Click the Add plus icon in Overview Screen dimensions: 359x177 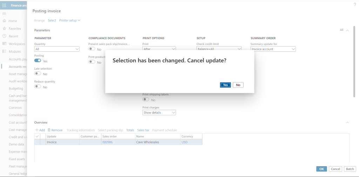click(x=37, y=130)
